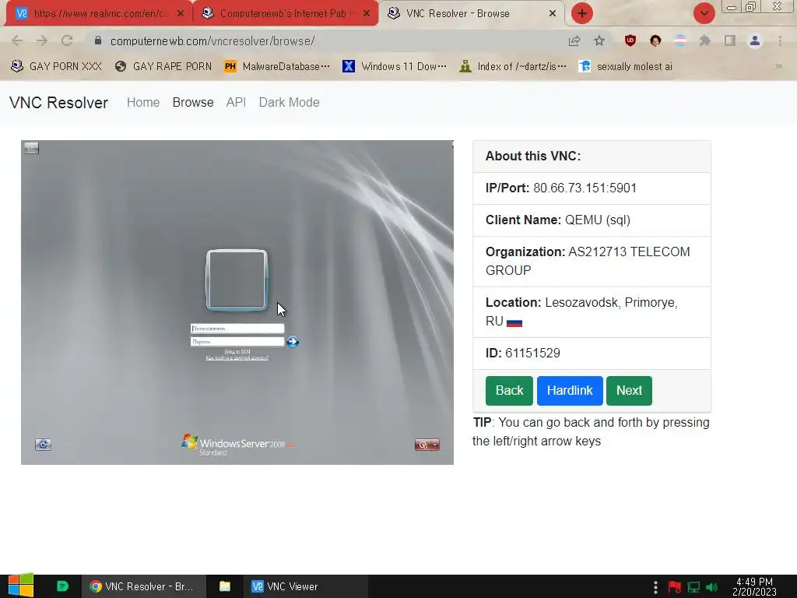Open the green chat app taskbar icon
797x598 pixels.
[x=62, y=586]
